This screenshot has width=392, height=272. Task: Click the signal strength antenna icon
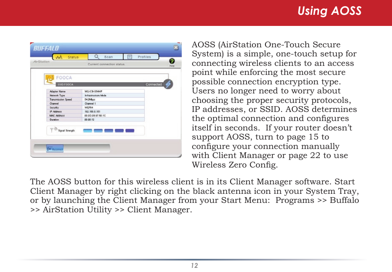[53, 130]
